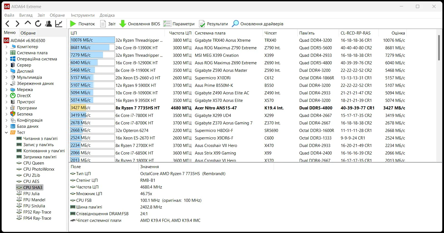Expand the Сервер tree node
Viewport: 444px width, 233px height.
pyautogui.click(x=6, y=65)
